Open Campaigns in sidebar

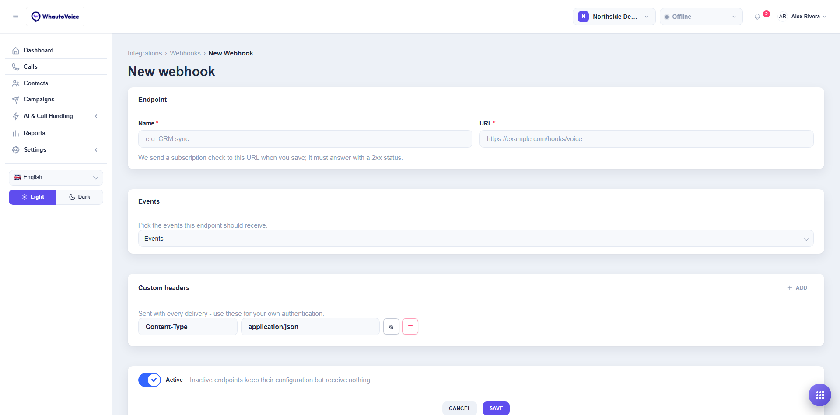coord(56,100)
